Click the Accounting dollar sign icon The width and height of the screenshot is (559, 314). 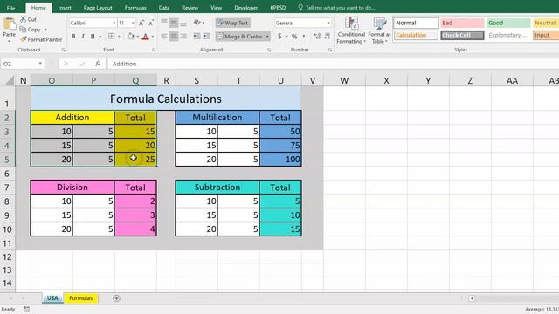[x=279, y=36]
